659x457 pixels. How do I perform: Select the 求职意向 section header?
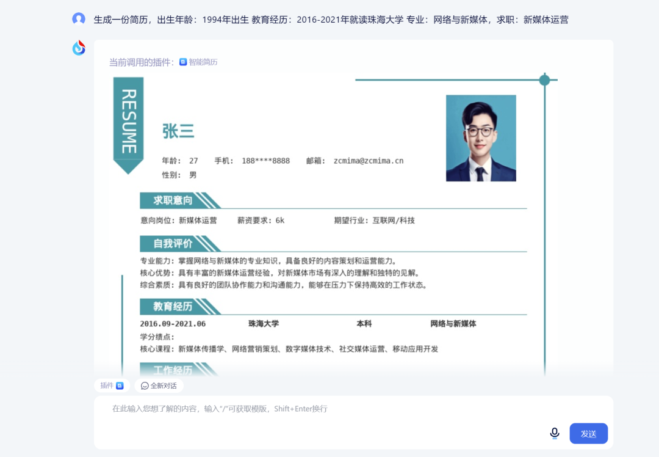(x=180, y=200)
